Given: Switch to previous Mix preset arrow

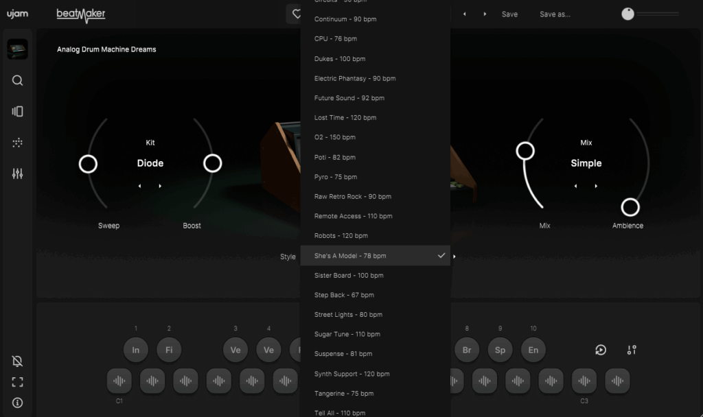Looking at the screenshot, I should [576, 186].
